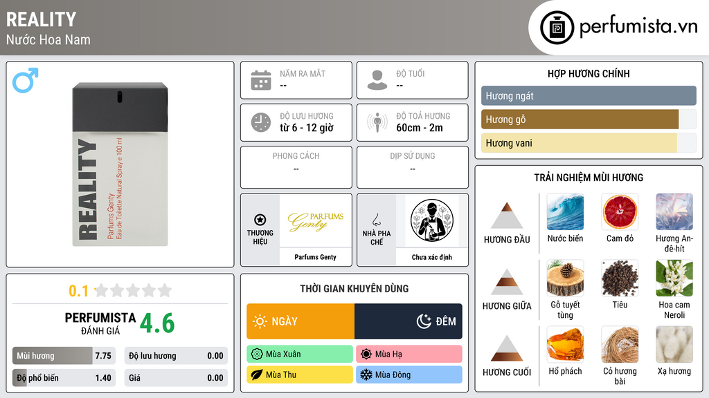Click the Cam đỏ note thumbnail
709x398 pixels.
point(620,211)
